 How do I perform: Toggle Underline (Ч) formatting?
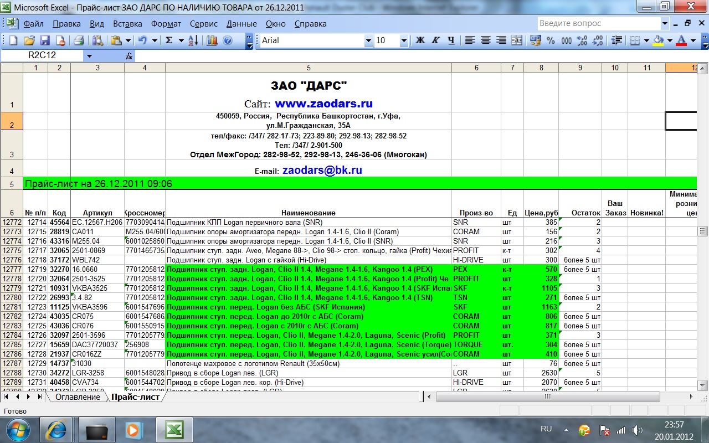point(451,40)
